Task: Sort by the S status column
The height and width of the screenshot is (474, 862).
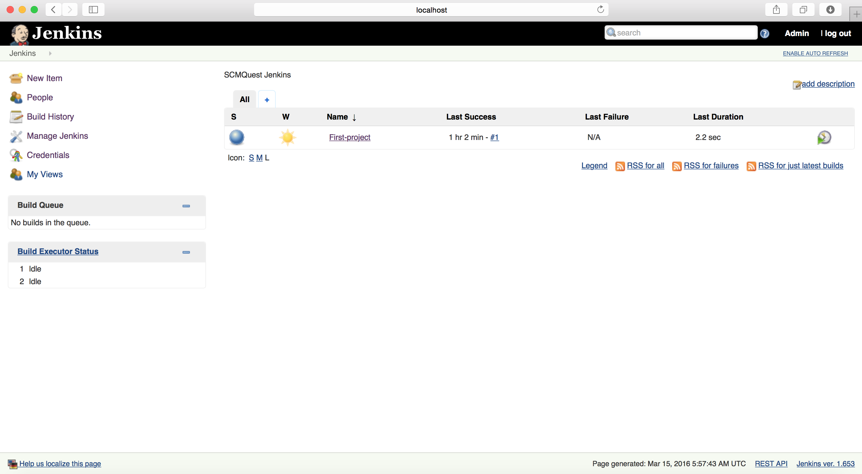Action: 234,117
